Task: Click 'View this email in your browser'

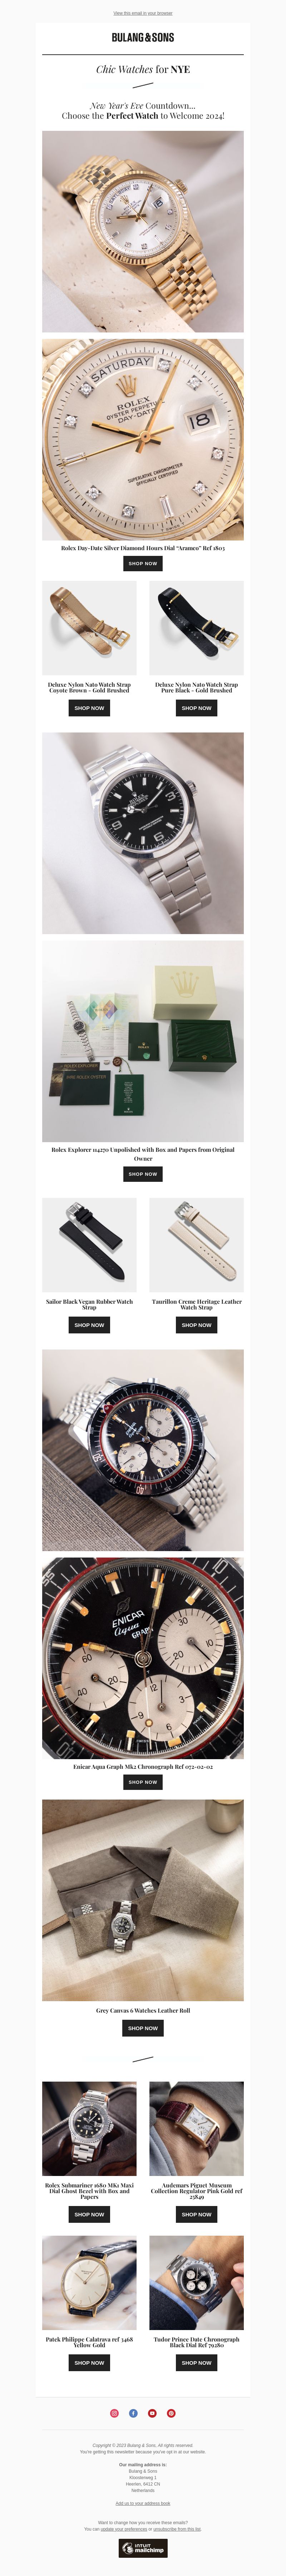Action: 143,13
